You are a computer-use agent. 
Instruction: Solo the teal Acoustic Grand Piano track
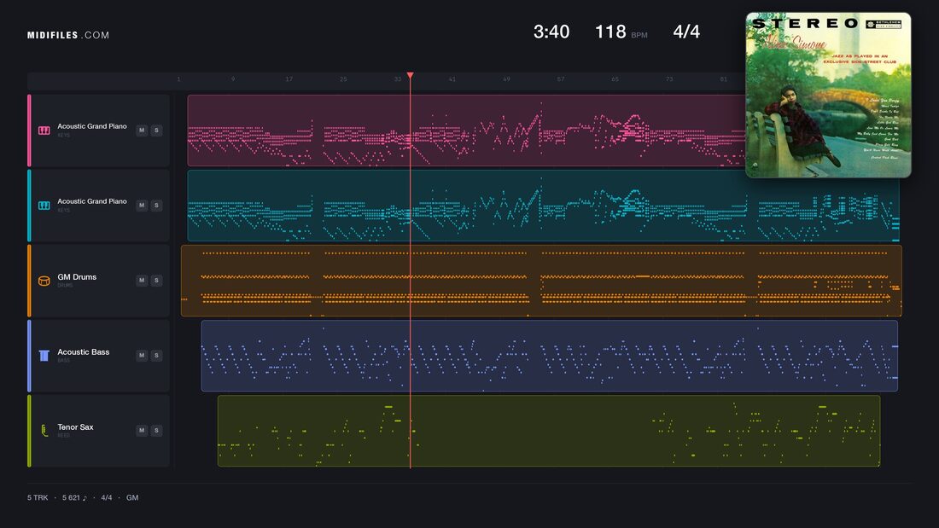pyautogui.click(x=156, y=206)
